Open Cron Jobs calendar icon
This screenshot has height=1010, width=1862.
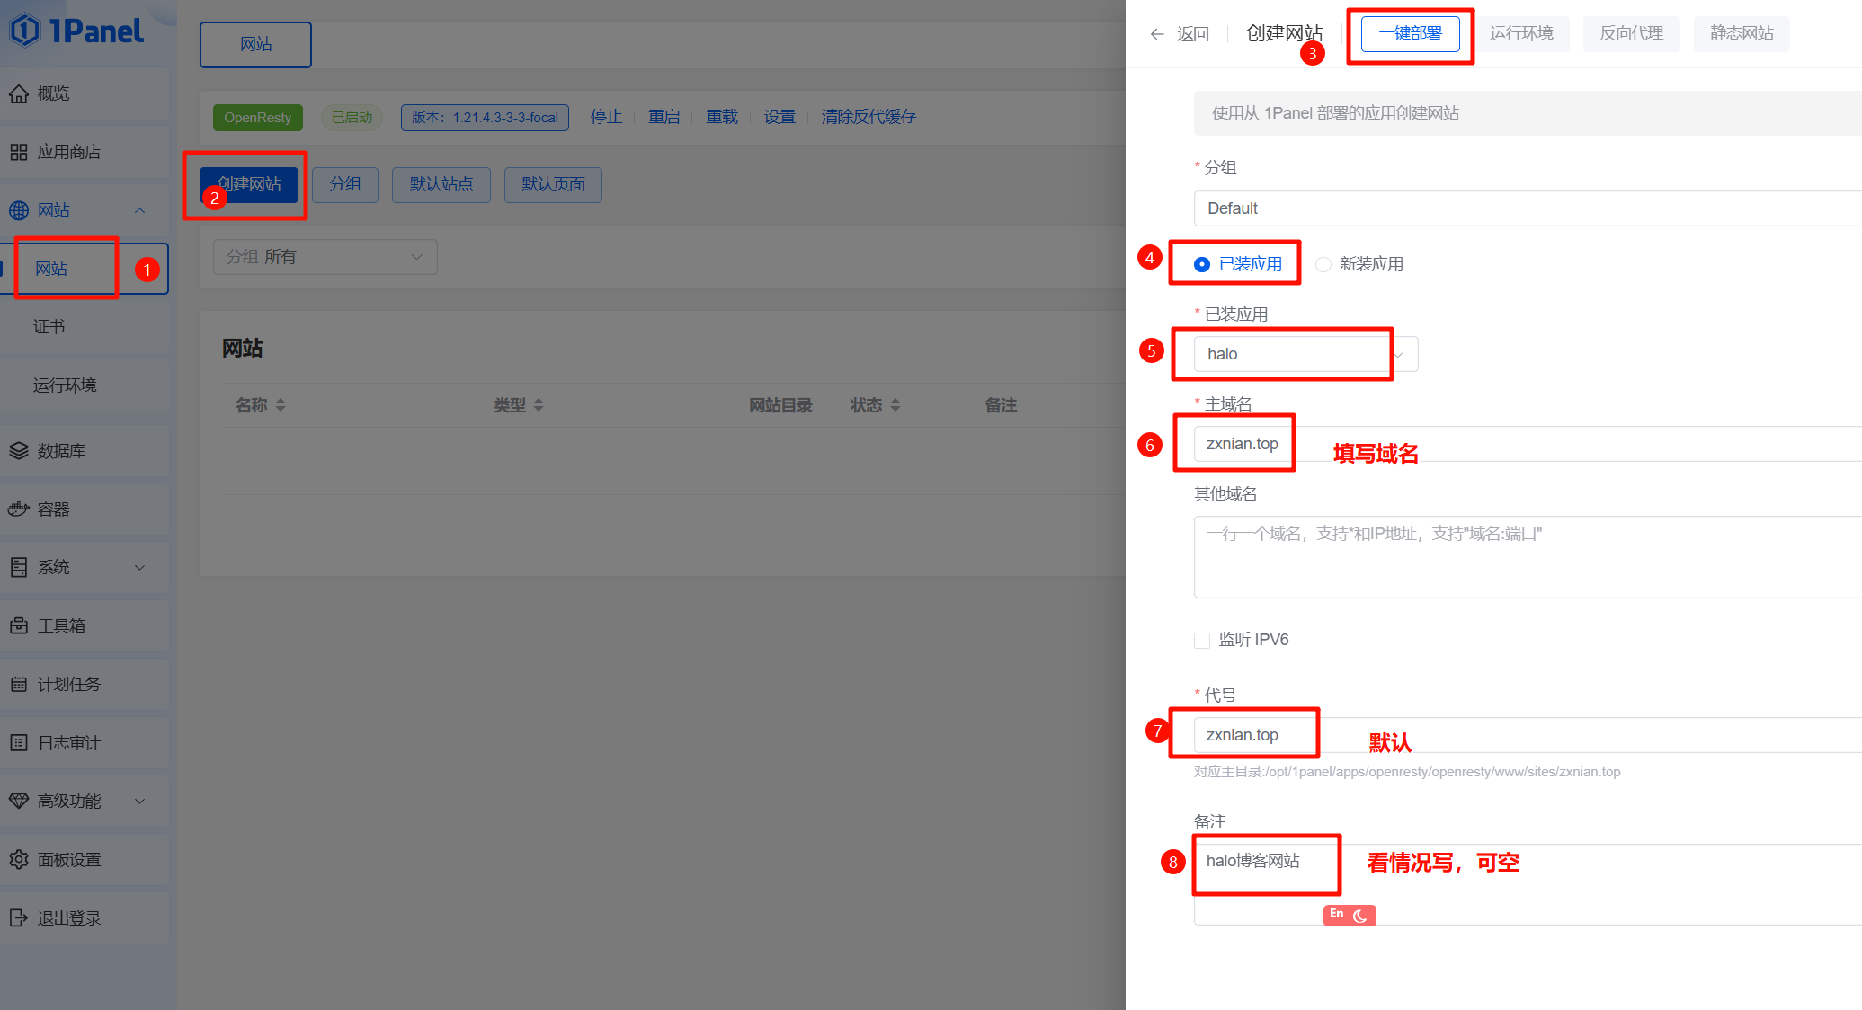pos(19,685)
